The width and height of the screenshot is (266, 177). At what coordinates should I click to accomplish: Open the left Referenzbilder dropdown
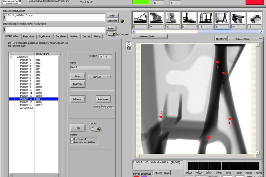point(150,37)
